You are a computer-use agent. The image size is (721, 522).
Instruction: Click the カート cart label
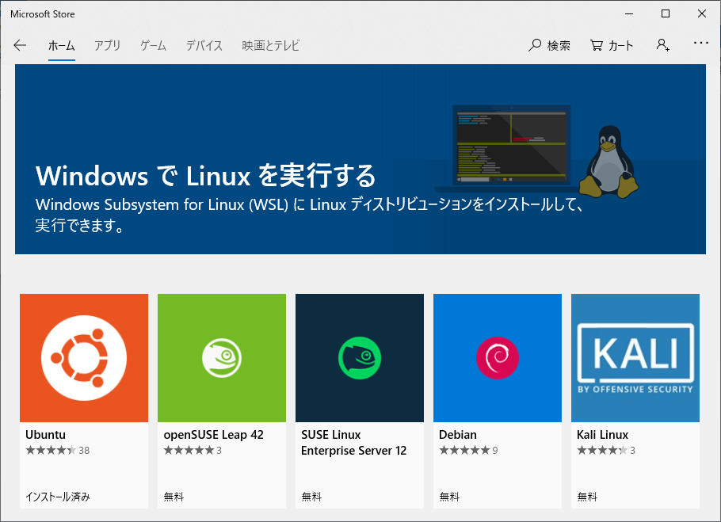[x=620, y=45]
